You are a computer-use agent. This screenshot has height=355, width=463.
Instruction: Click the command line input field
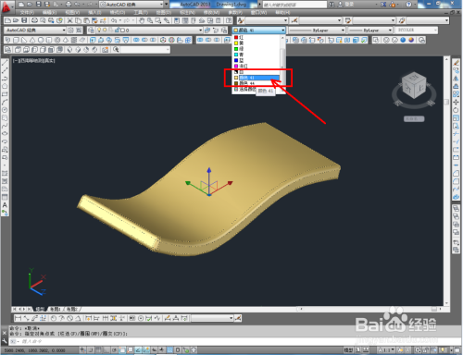pos(234,341)
